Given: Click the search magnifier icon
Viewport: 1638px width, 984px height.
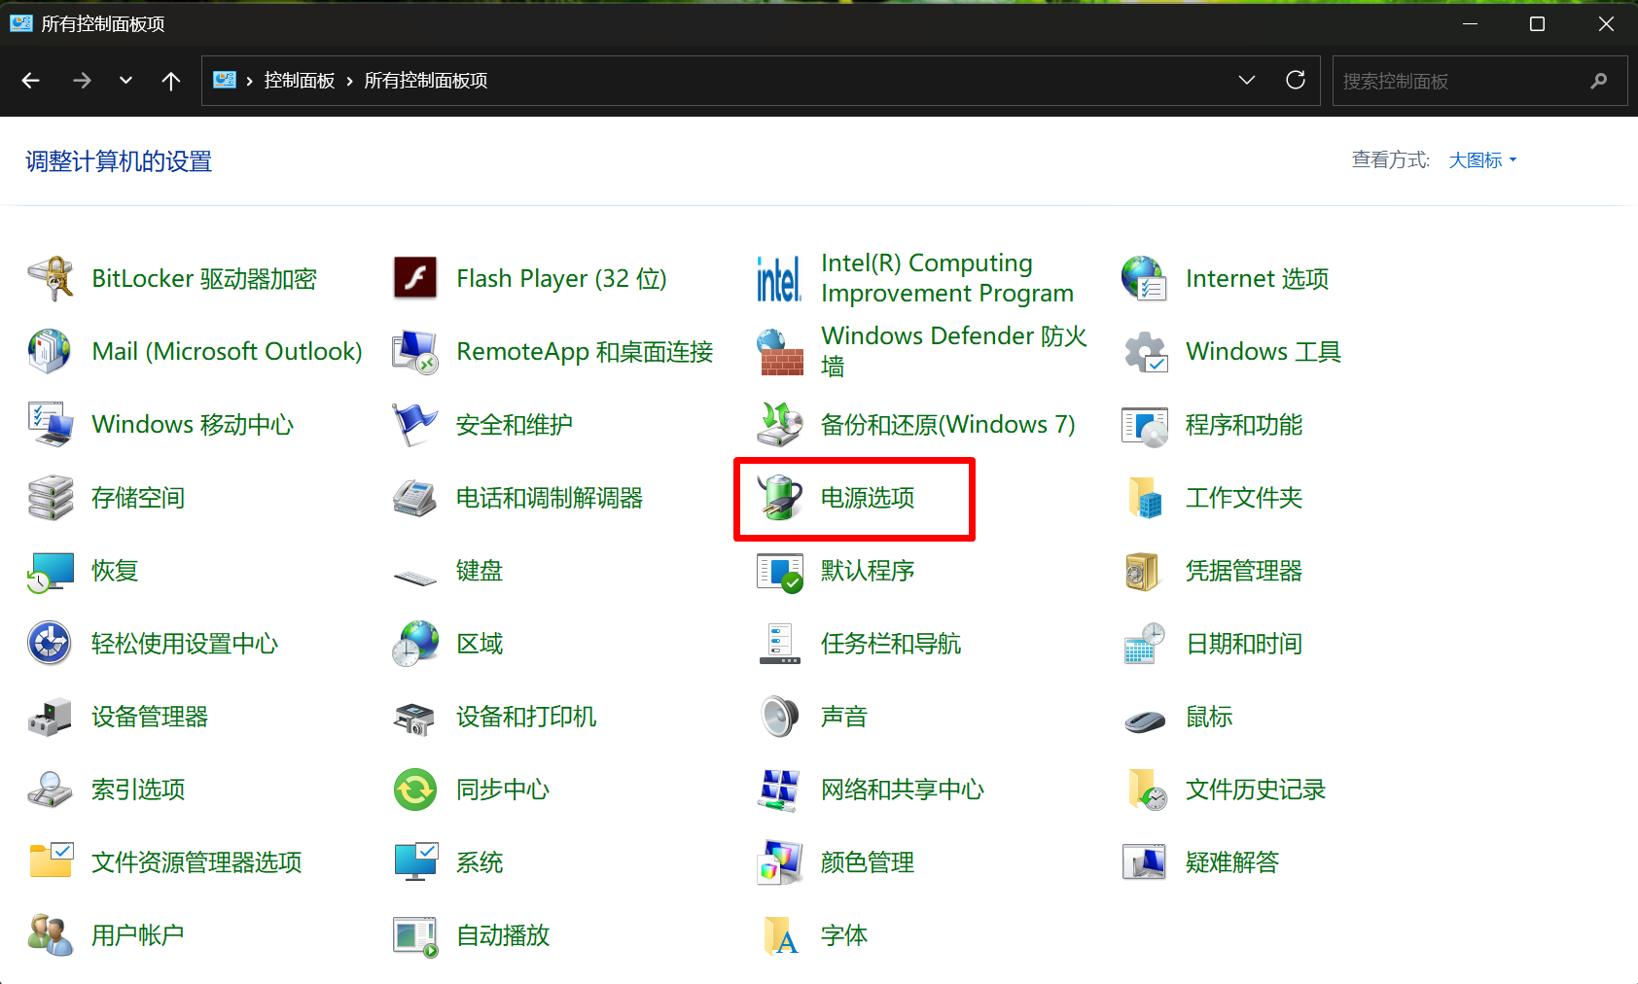Looking at the screenshot, I should 1599,81.
